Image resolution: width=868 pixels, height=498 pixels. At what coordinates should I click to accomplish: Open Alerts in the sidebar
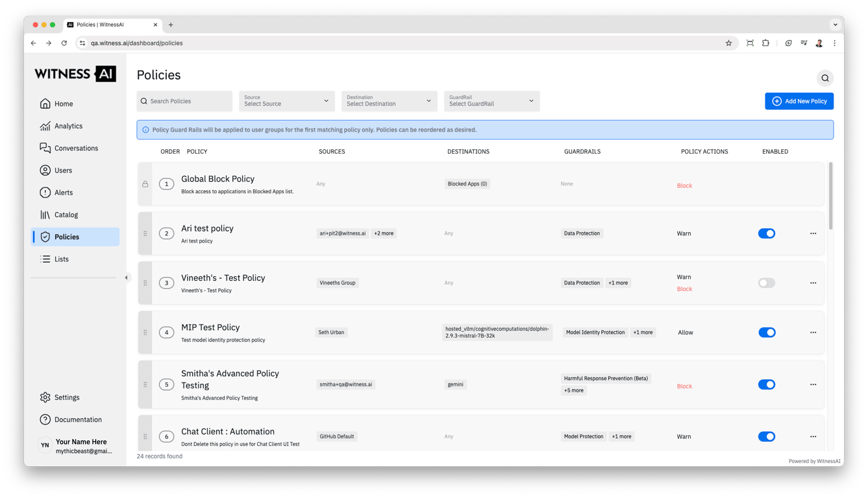point(75,193)
